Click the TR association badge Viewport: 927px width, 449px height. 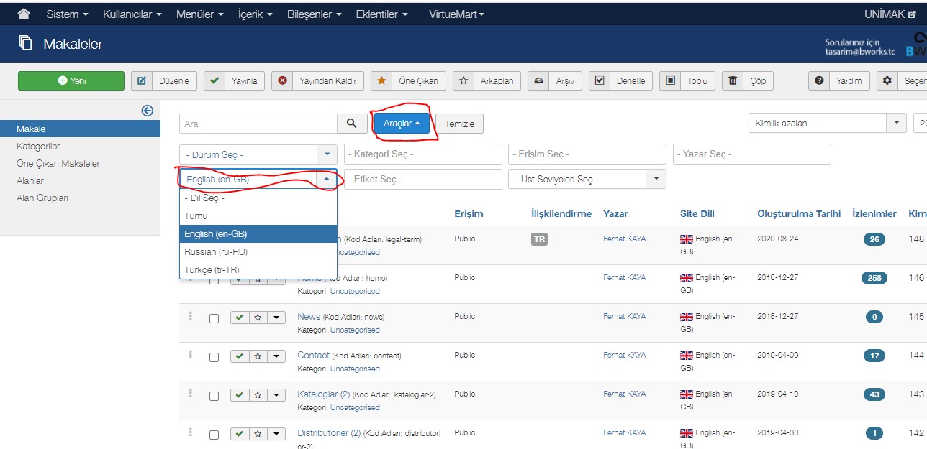[539, 240]
